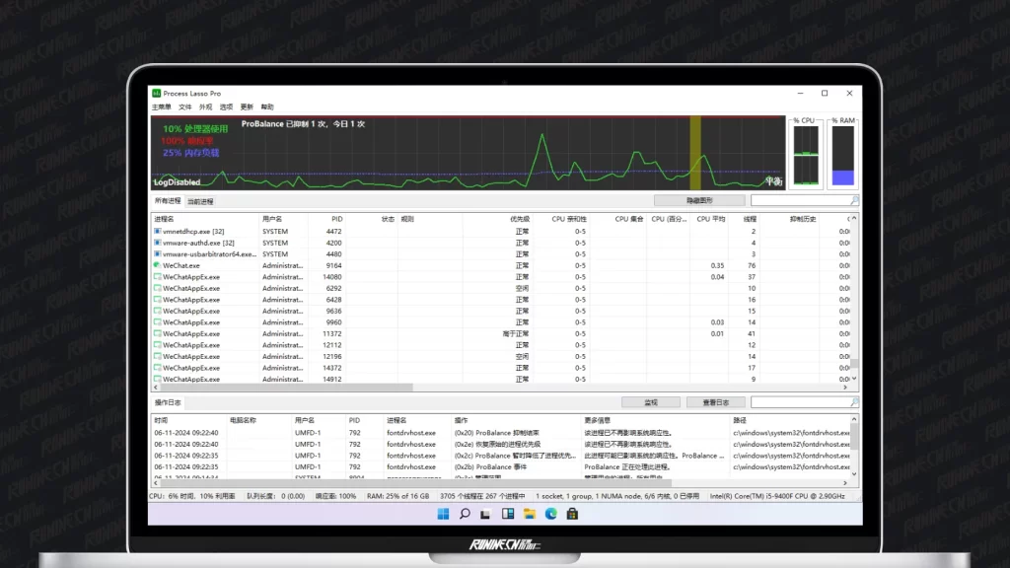
Task: Open Microsoft Edge from the taskbar
Action: 551,514
